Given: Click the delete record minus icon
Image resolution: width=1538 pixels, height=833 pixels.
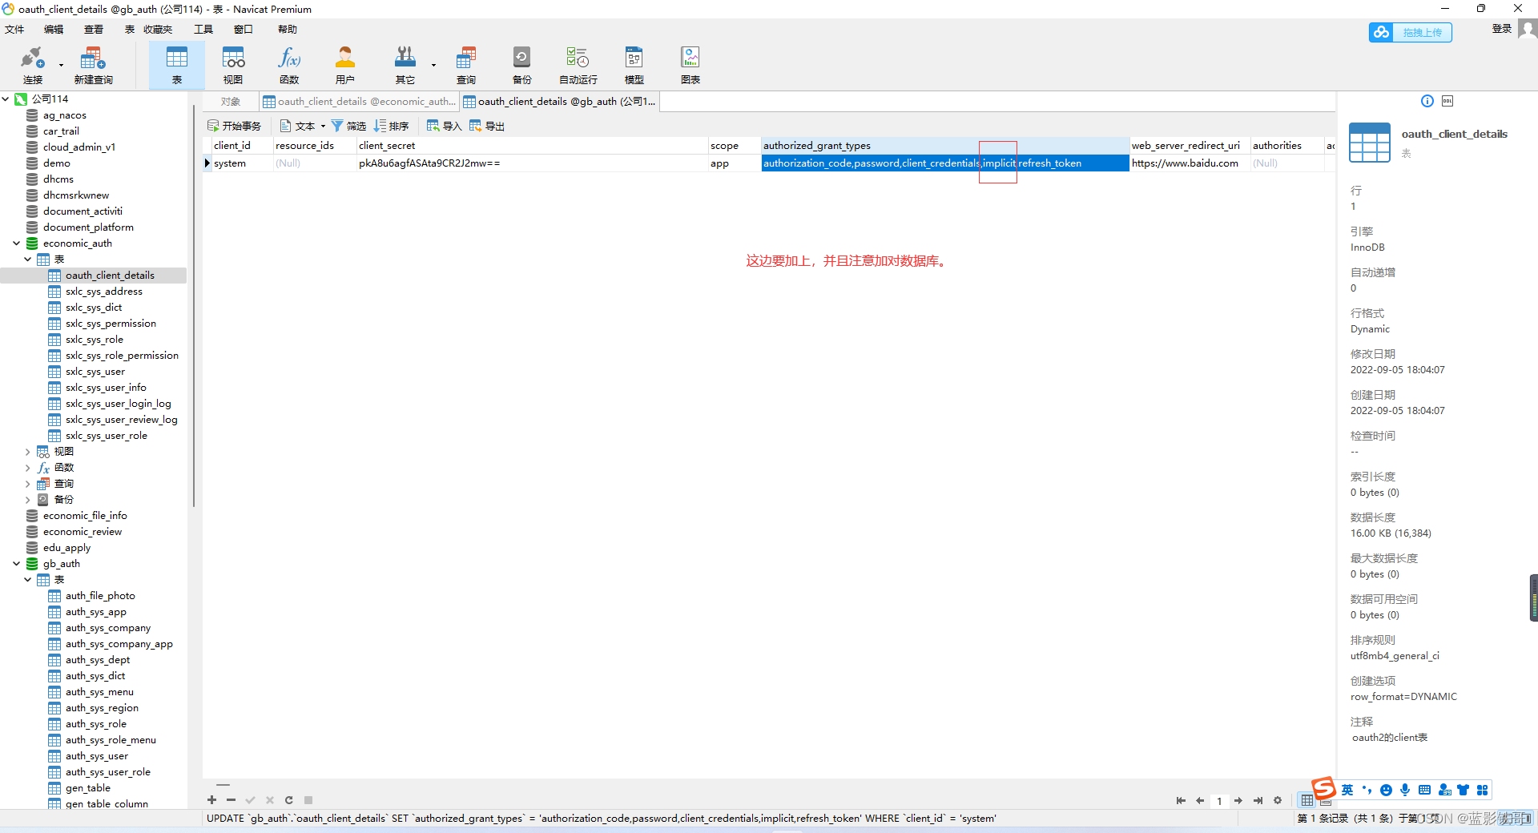Looking at the screenshot, I should click(231, 799).
